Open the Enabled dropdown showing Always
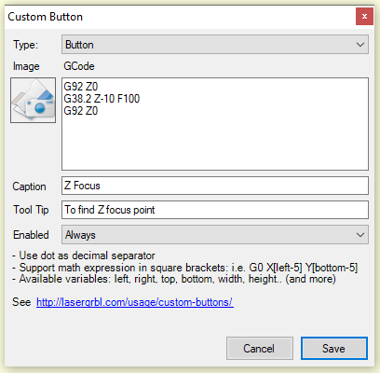Image resolution: width=380 pixels, height=373 pixels. pyautogui.click(x=215, y=235)
